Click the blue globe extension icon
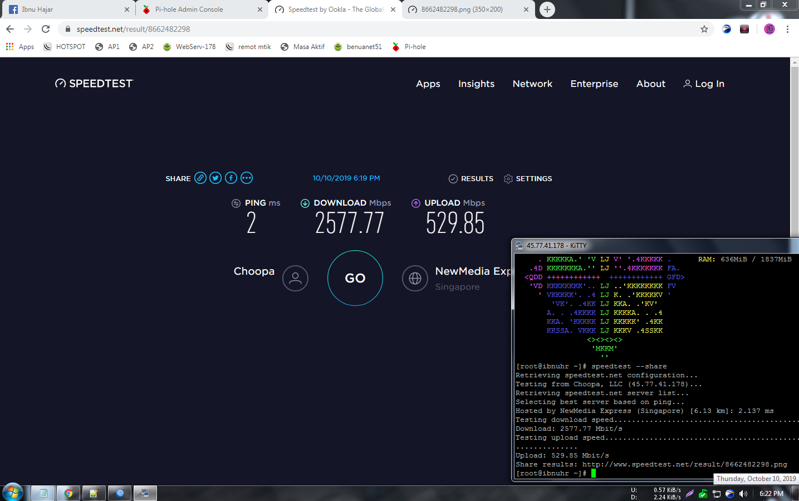The image size is (799, 501). click(x=727, y=29)
